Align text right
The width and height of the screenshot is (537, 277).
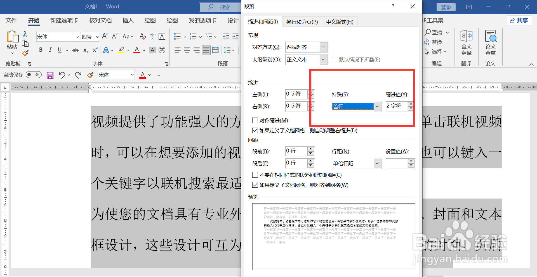click(197, 50)
